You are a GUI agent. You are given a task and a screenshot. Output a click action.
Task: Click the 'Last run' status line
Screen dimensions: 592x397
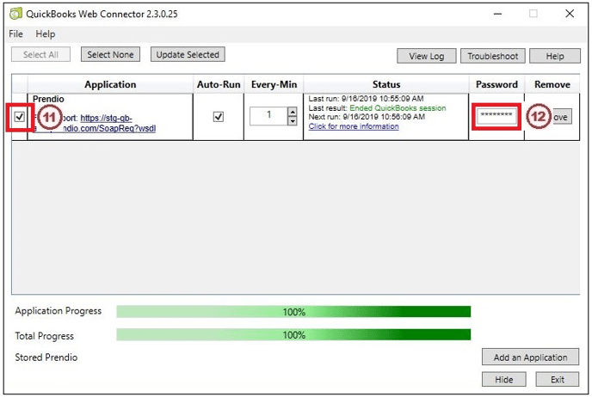point(366,99)
